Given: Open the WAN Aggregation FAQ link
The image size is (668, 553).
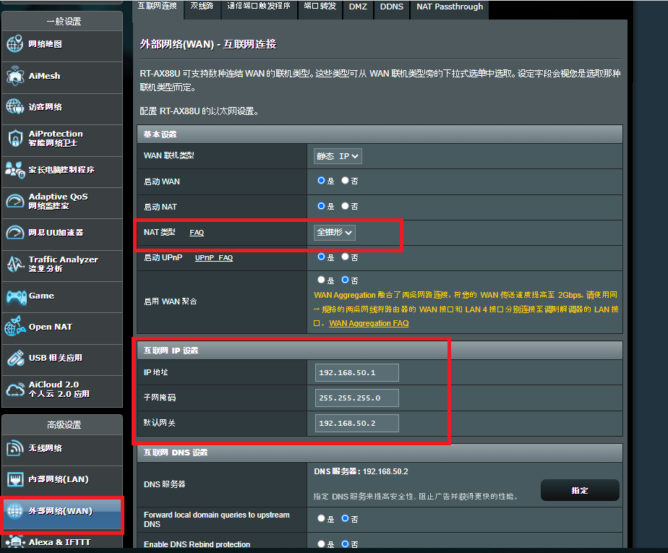Looking at the screenshot, I should point(369,323).
